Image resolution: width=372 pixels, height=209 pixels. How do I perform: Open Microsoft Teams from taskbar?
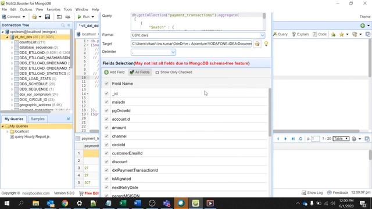[x=167, y=203]
